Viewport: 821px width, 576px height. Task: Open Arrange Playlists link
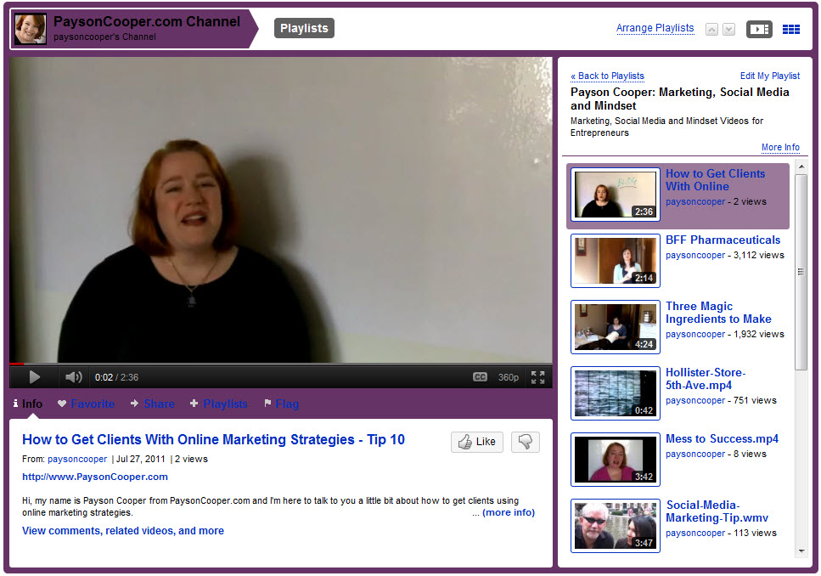(x=655, y=28)
